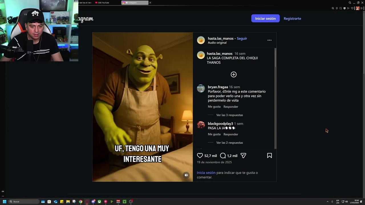
Task: Click the bookmark heart icon in toolbar
Action: coord(352,8)
